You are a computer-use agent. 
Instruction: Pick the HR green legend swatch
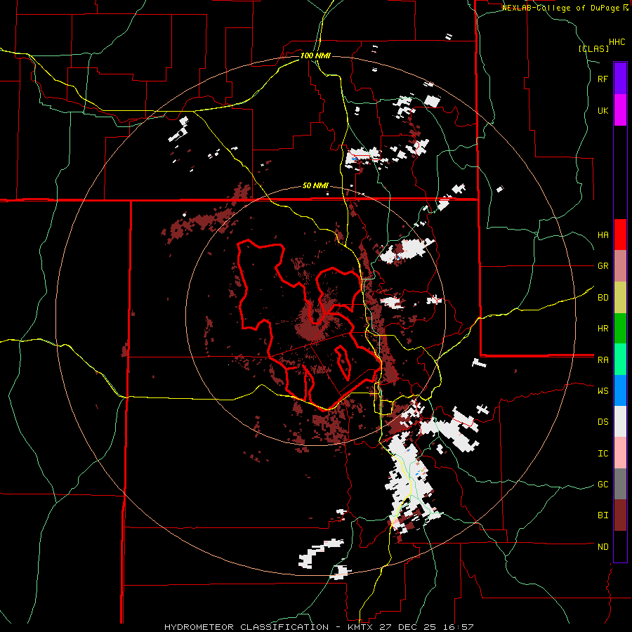tap(620, 329)
